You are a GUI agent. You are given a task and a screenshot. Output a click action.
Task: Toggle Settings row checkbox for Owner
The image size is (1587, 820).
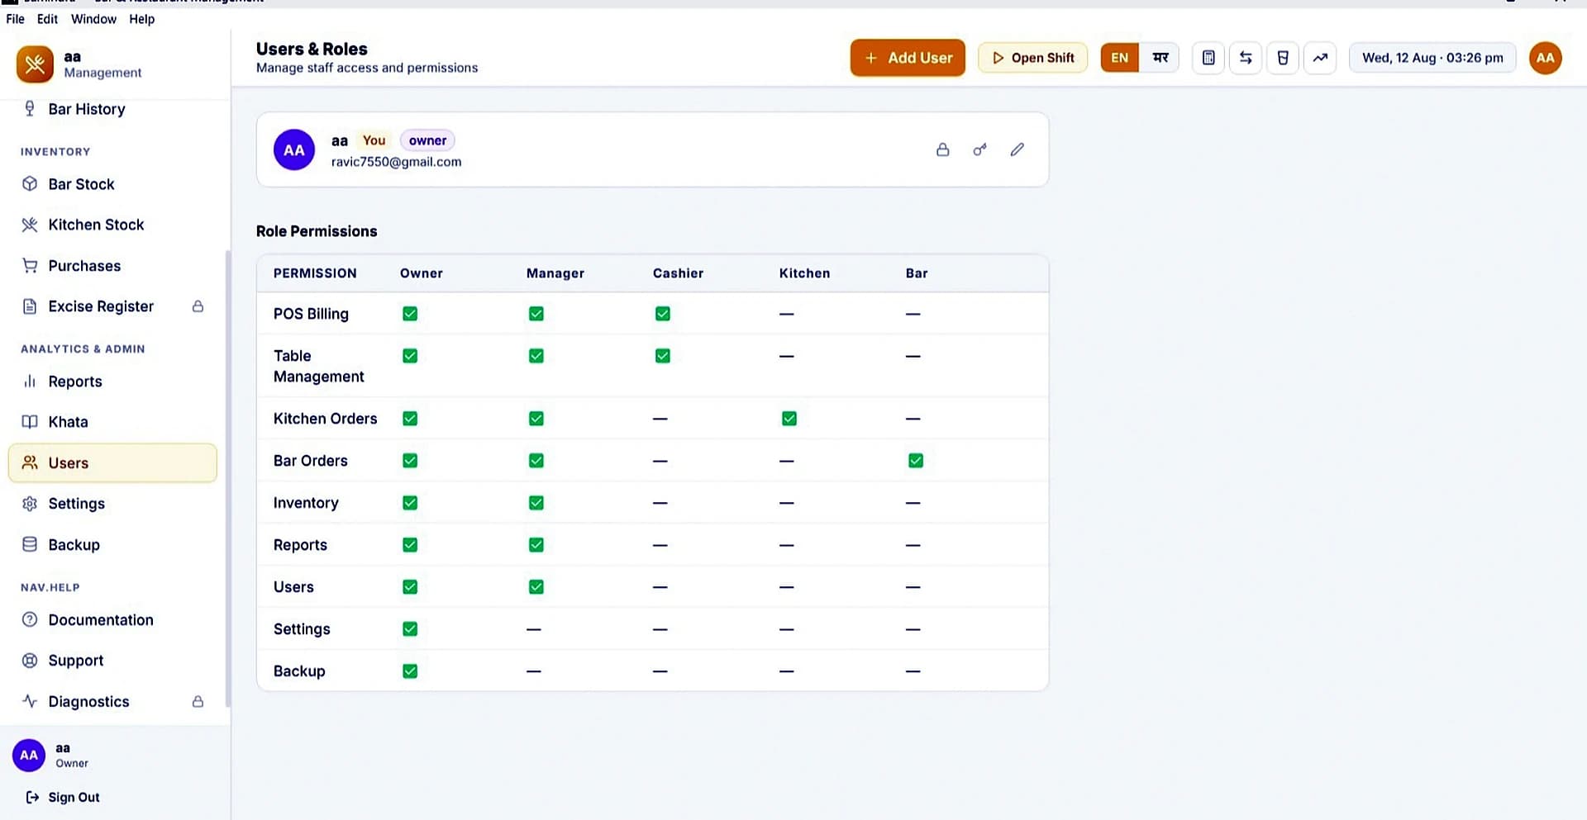click(410, 629)
